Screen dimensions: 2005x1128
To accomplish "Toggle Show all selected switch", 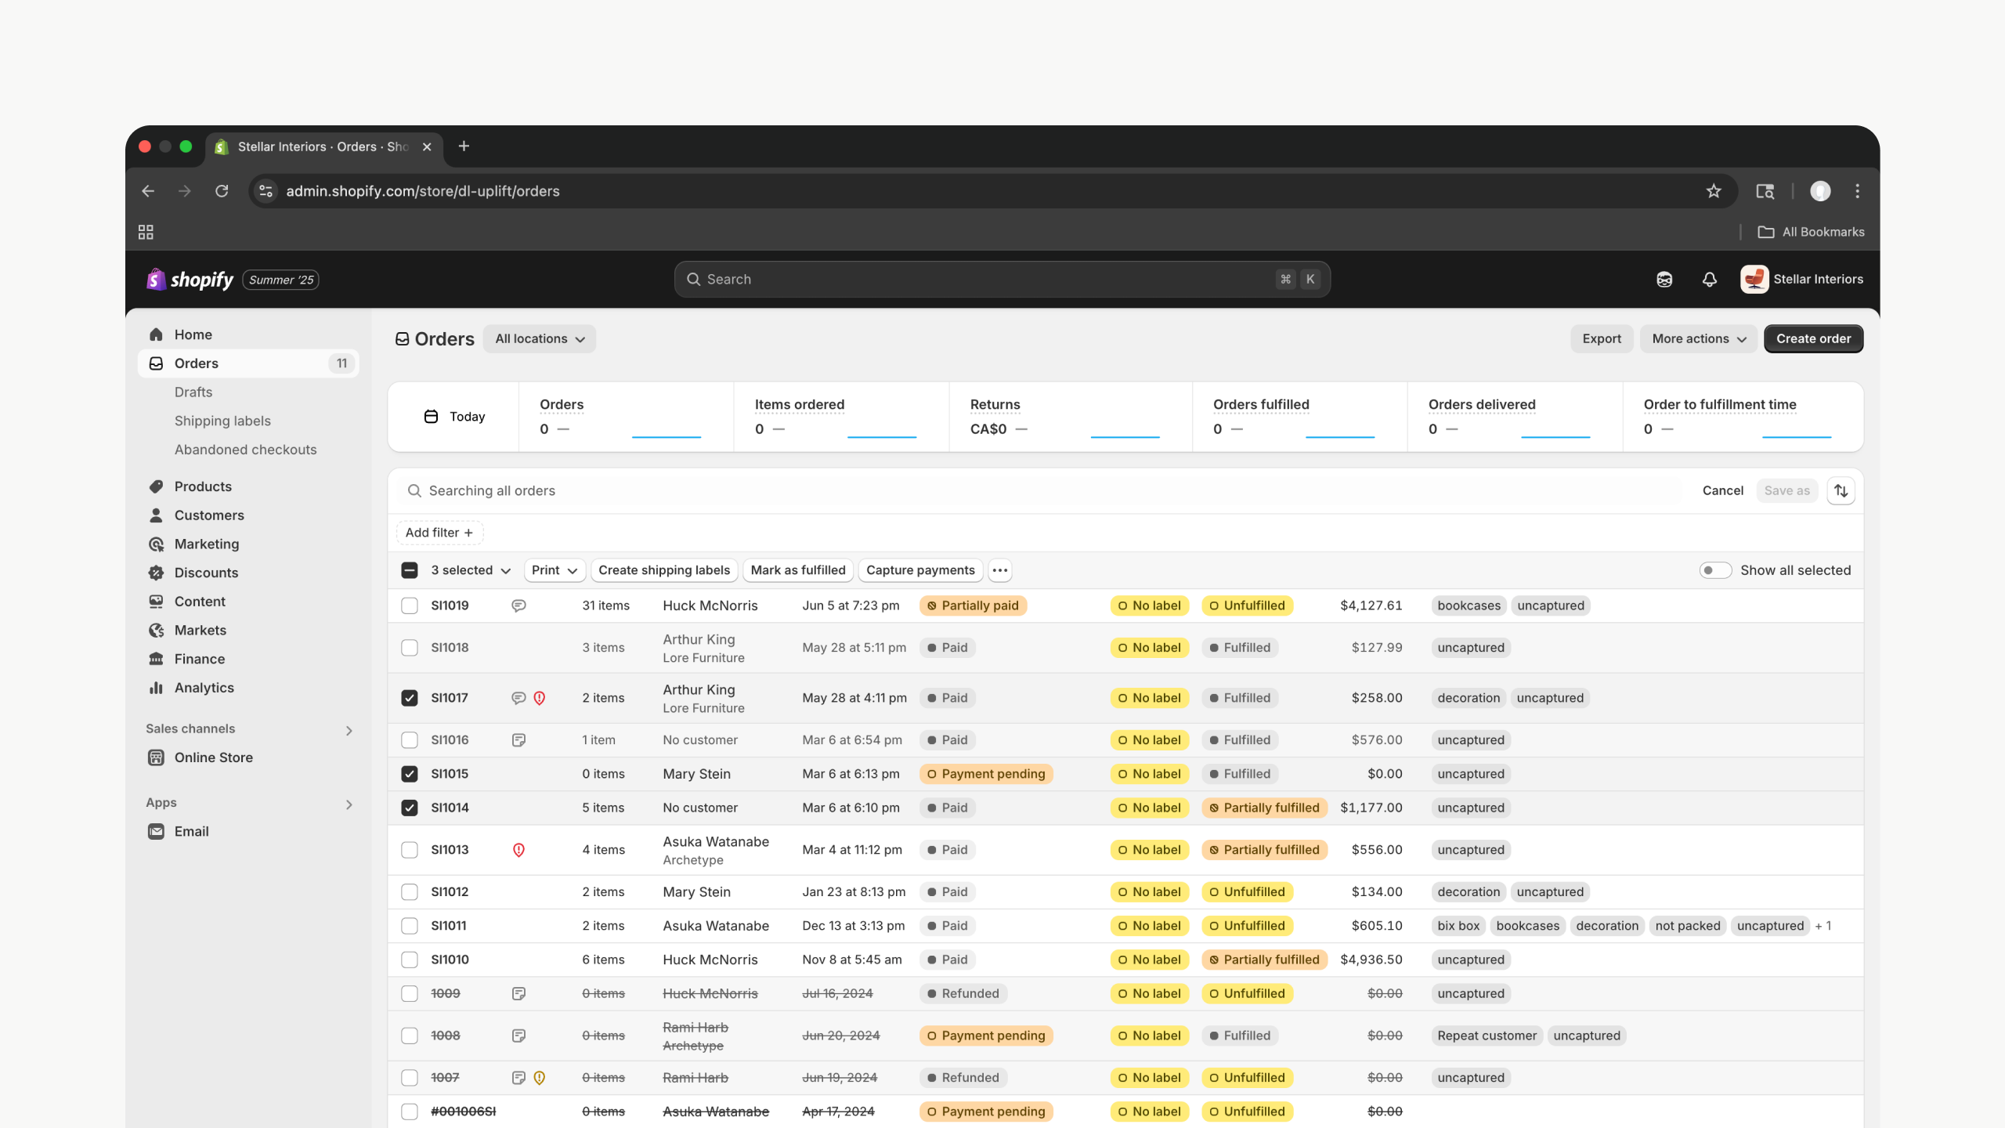I will 1714,570.
